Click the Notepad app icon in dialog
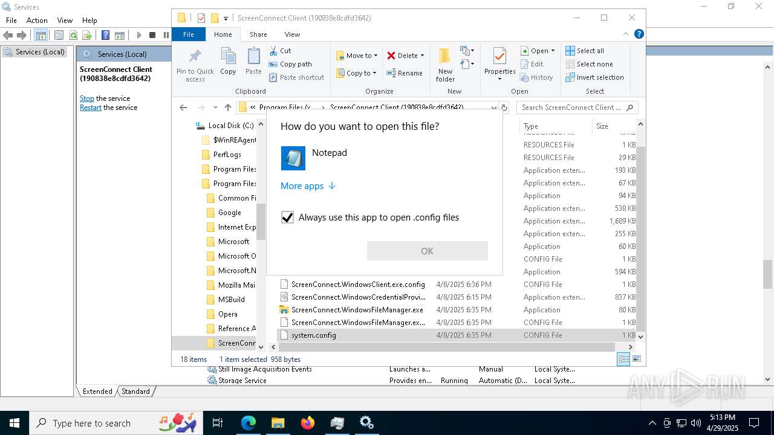Viewport: 774px width, 435px height. click(x=293, y=158)
